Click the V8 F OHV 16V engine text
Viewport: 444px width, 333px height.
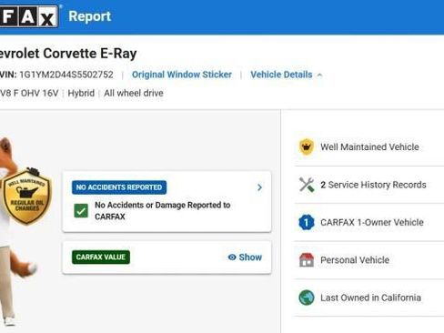(x=29, y=93)
